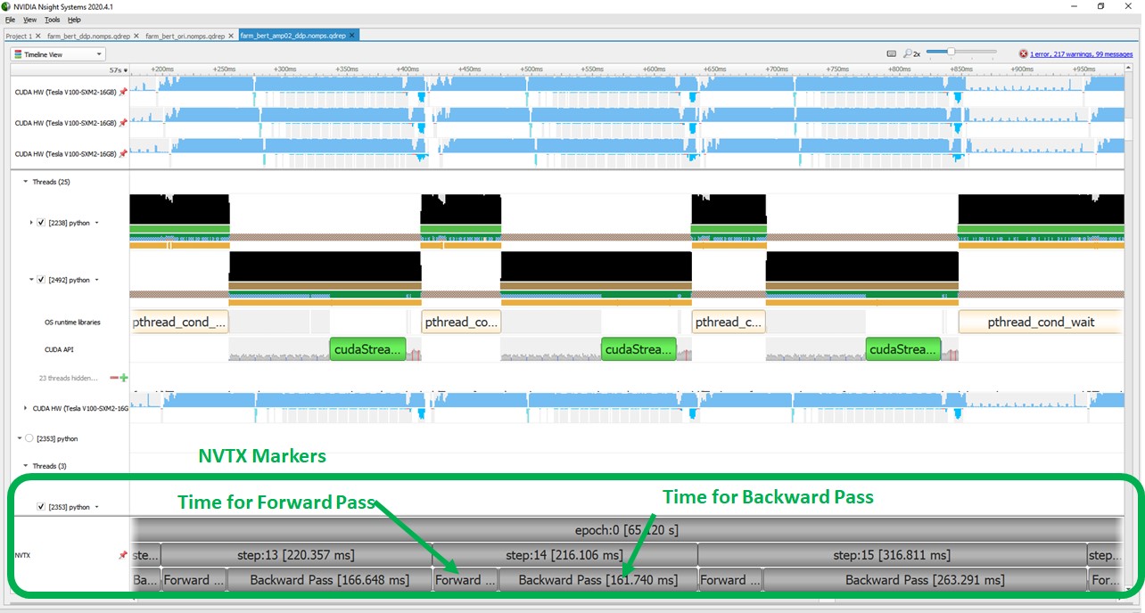Switch to the Project 1 tab
The image size is (1145, 613).
click(19, 36)
